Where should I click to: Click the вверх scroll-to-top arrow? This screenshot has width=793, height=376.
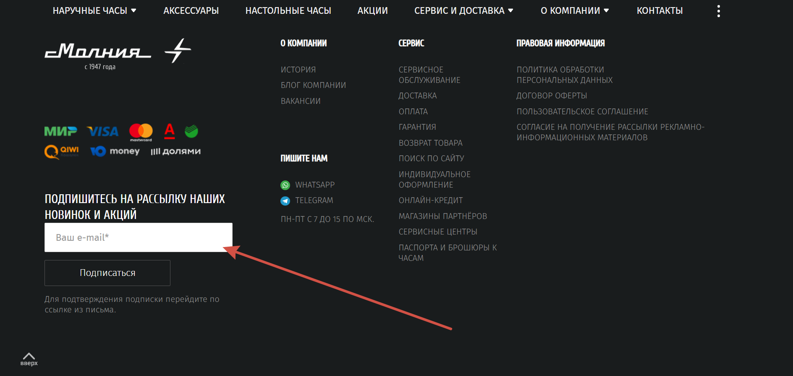coord(29,359)
